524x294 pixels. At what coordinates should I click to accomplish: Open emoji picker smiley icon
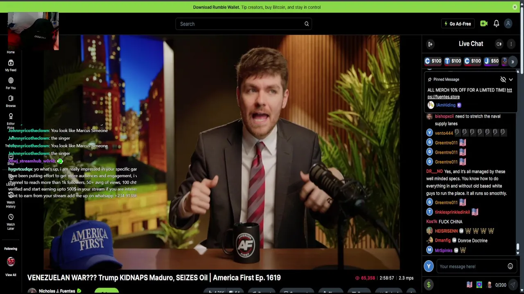pos(510,266)
